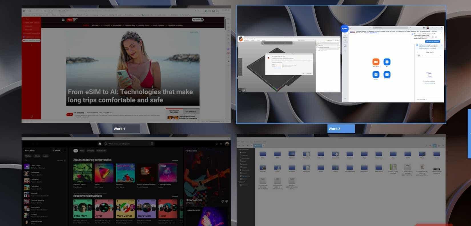The height and width of the screenshot is (226, 471).
Task: Click the Home icon in Spotify
Action: coord(100,144)
